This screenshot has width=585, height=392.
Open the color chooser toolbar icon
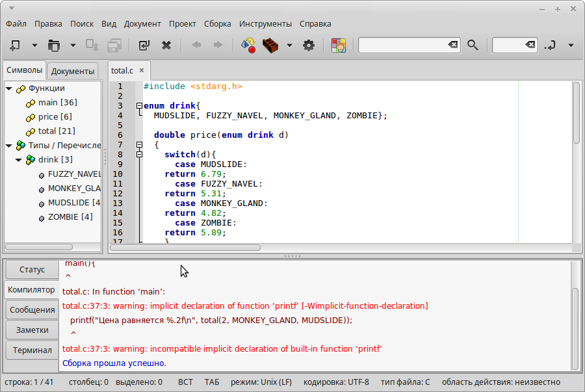pos(339,46)
